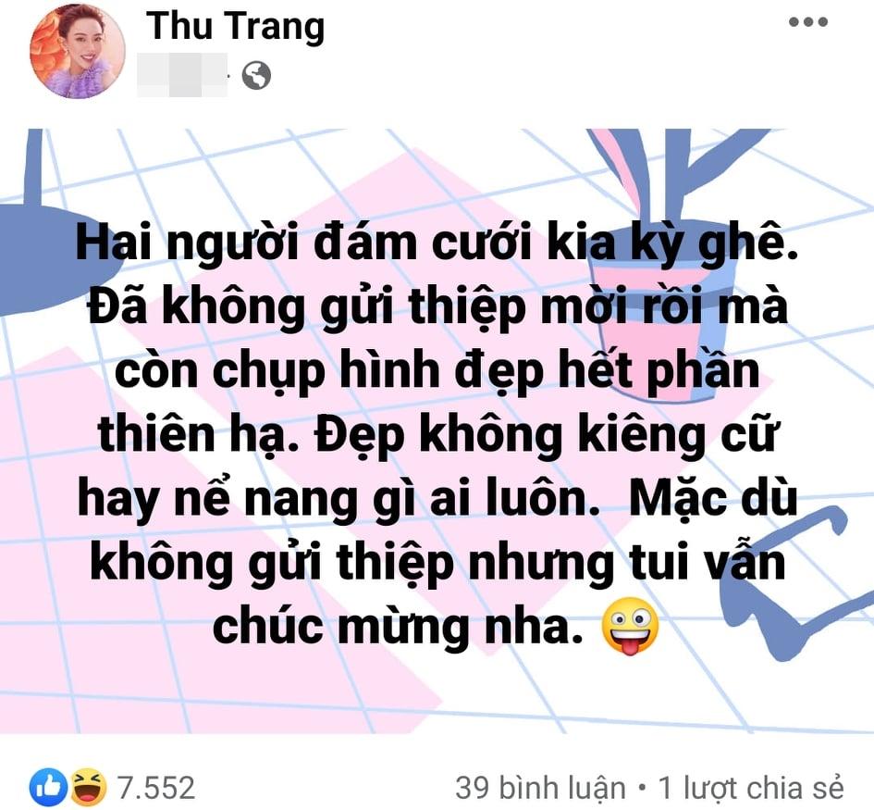The height and width of the screenshot is (810, 874).
Task: Click the blue sunglasses illustration
Action: 786,580
